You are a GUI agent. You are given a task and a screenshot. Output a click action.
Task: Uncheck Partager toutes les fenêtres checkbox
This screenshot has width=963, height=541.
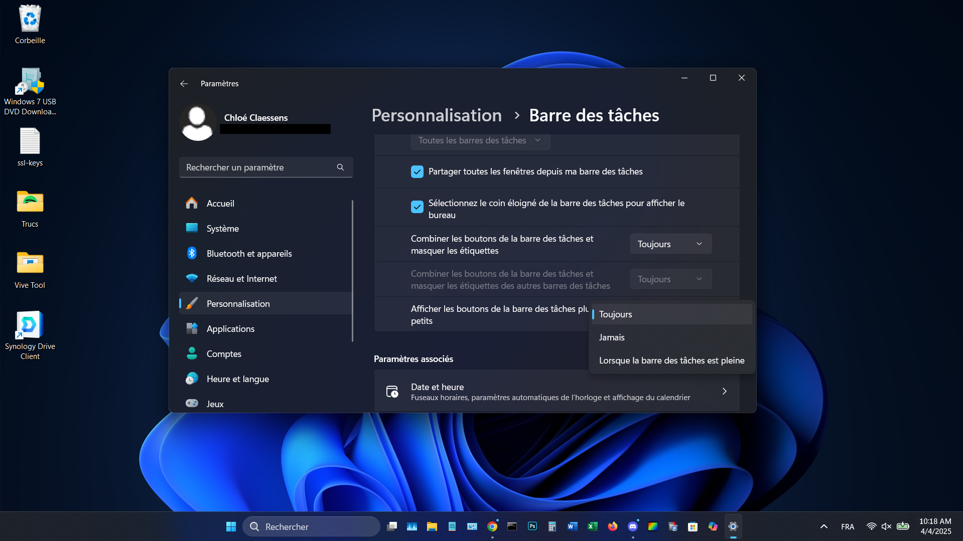pos(417,171)
